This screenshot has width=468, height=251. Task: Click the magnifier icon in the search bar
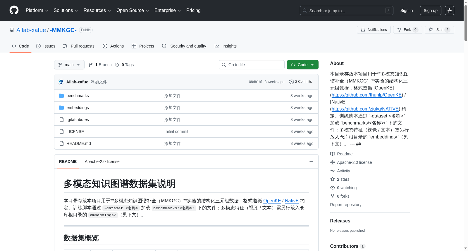(x=305, y=10)
